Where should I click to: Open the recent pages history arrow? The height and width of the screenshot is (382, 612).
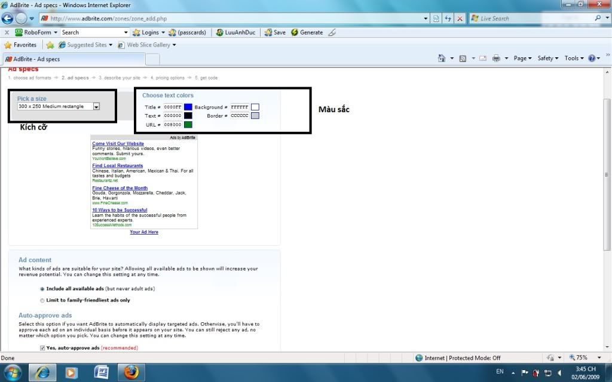click(x=32, y=19)
